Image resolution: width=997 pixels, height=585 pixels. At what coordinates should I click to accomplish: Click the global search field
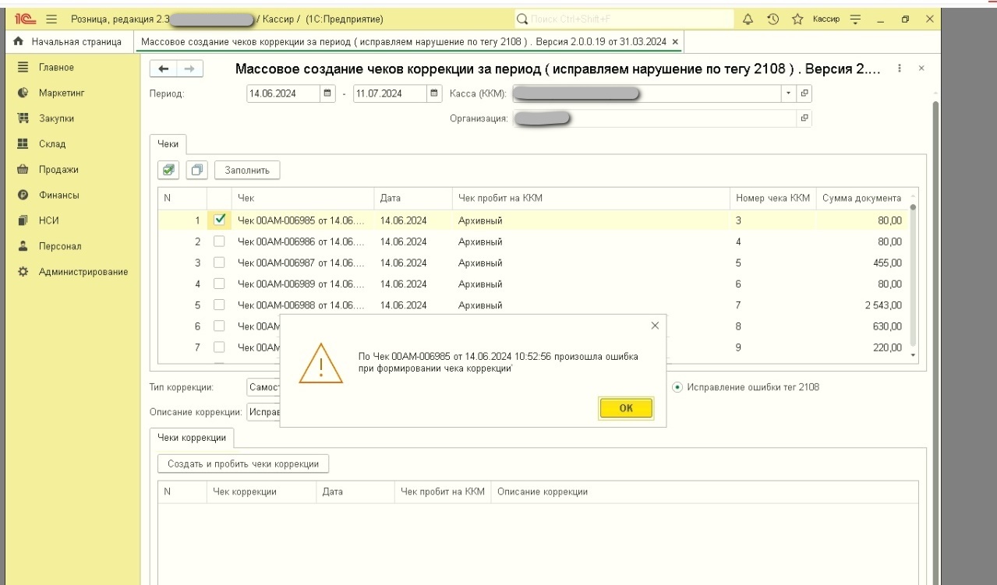point(624,18)
